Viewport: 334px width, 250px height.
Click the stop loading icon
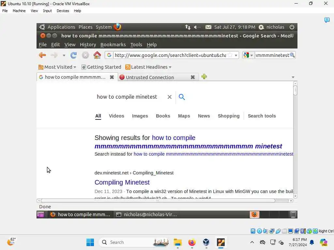(85, 55)
